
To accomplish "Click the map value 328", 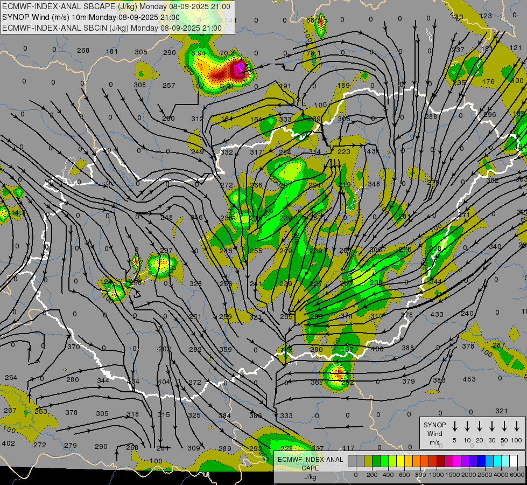I will point(195,284).
